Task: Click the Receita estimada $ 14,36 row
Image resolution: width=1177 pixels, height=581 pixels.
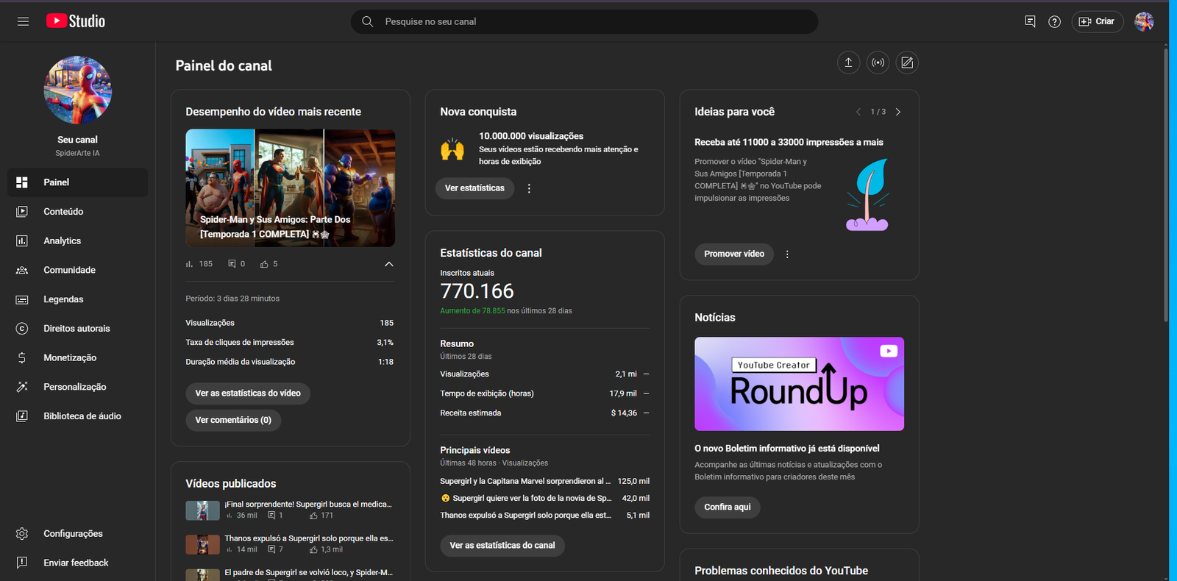Action: (x=544, y=413)
